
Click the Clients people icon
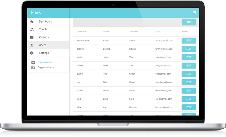point(32,29)
